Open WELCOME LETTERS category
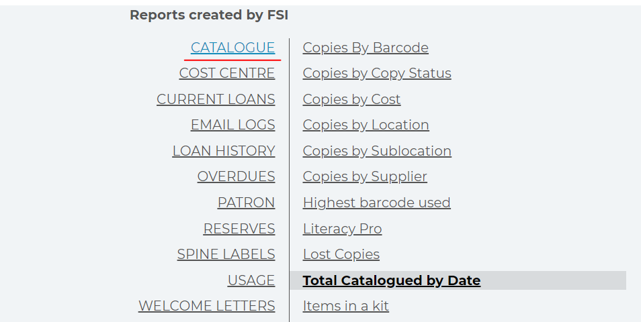The image size is (641, 322). tap(206, 306)
